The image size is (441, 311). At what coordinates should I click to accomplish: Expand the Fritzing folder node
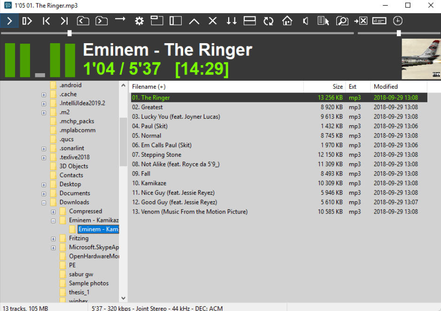(54, 239)
